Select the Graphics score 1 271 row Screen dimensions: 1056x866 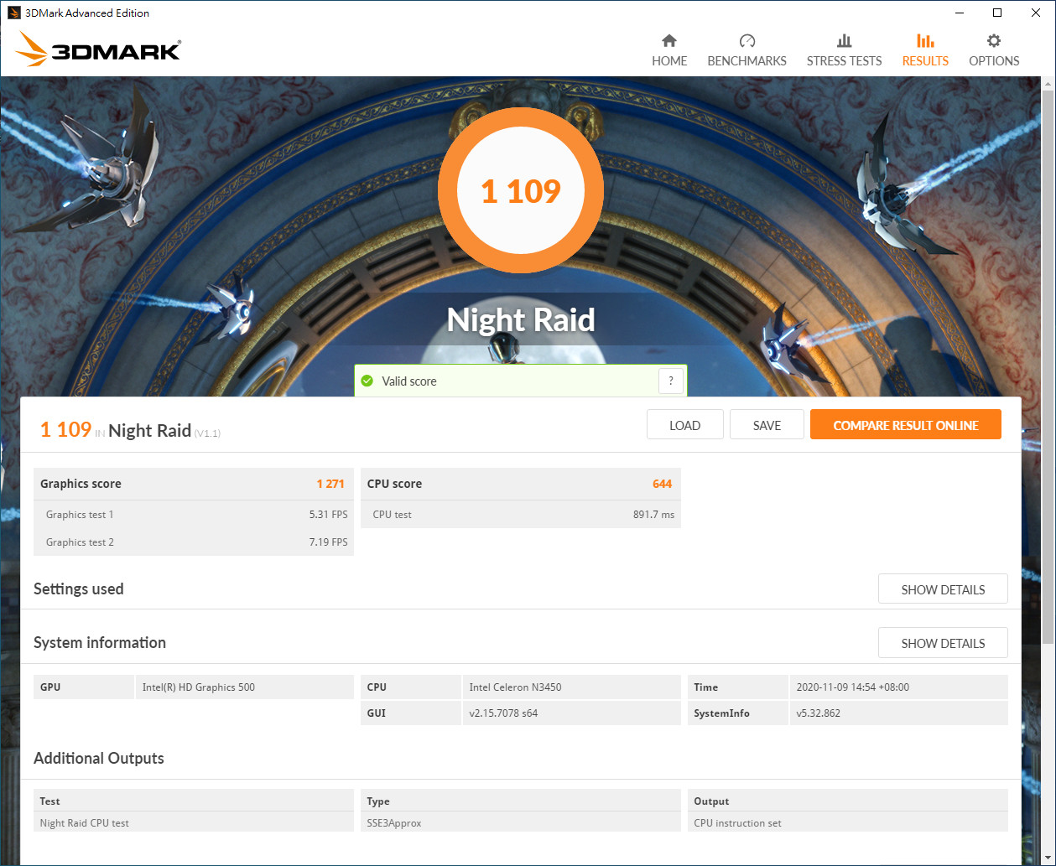click(193, 484)
